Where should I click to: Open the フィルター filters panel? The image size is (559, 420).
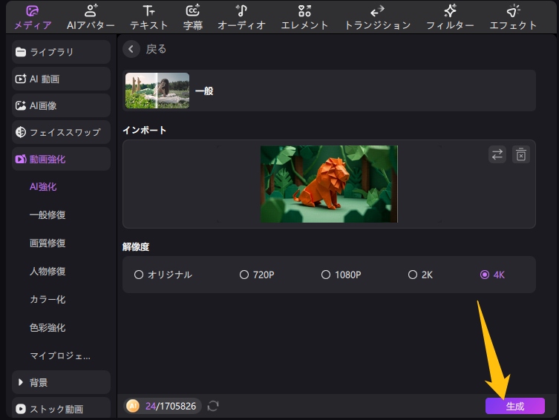(450, 17)
